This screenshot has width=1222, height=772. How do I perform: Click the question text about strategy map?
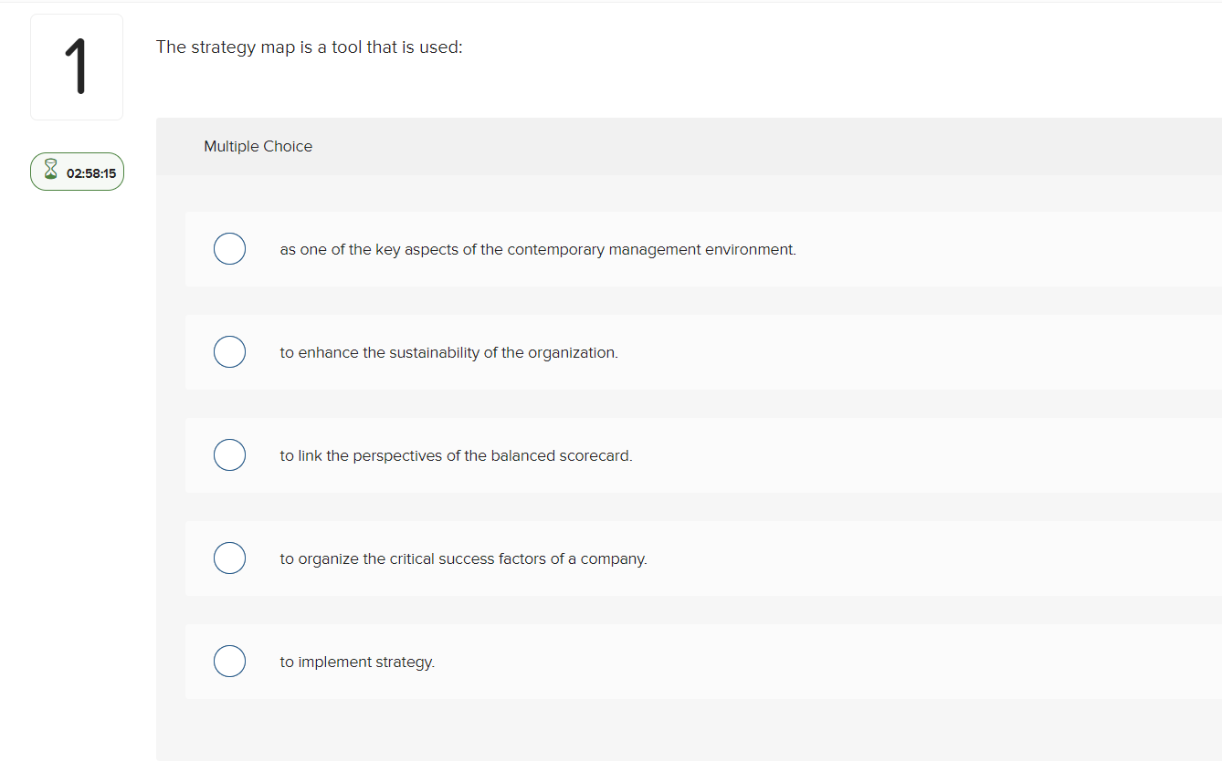coord(310,47)
